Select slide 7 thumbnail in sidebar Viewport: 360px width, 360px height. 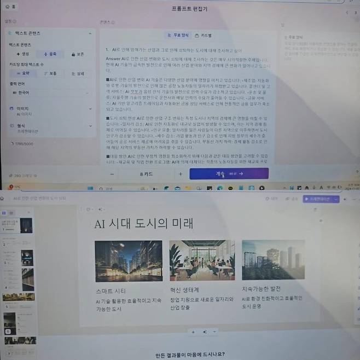[20, 346]
